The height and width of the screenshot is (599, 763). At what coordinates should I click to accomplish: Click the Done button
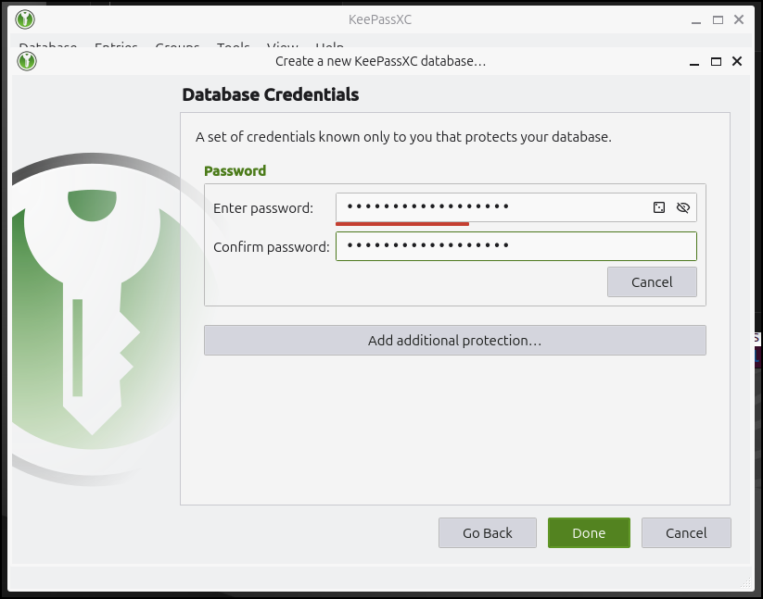589,532
